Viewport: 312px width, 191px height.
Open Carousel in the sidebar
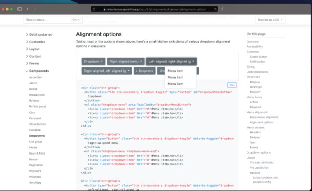(35, 118)
